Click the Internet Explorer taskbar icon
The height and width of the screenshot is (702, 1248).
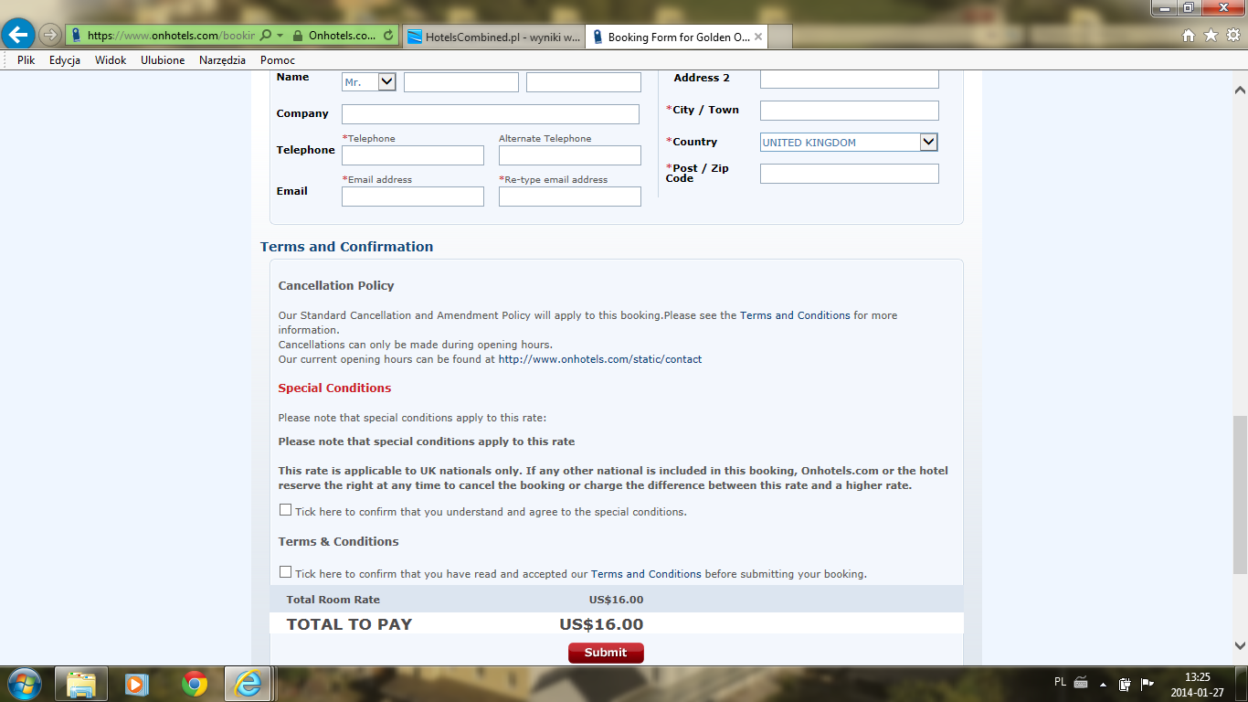coord(249,684)
